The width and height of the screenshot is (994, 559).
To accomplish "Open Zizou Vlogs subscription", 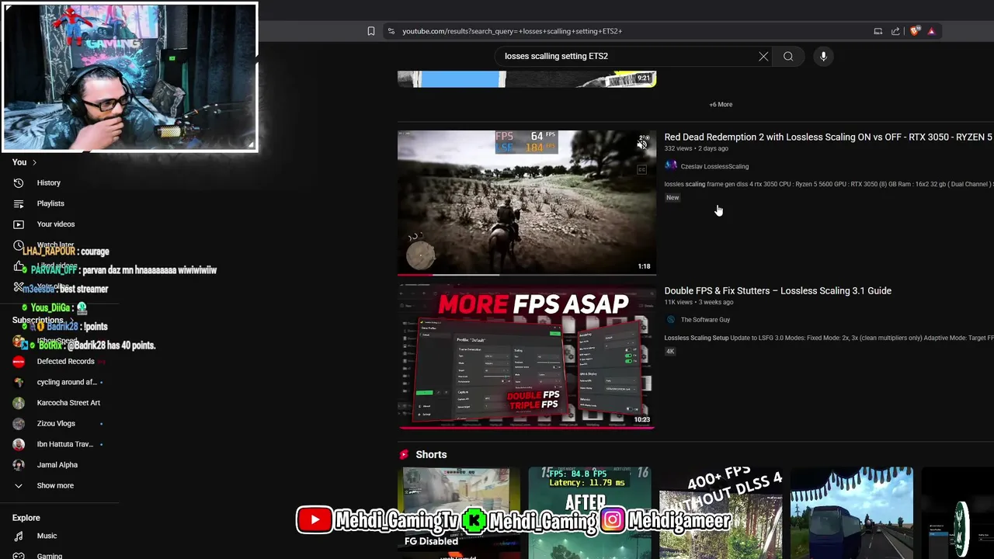I will [56, 423].
